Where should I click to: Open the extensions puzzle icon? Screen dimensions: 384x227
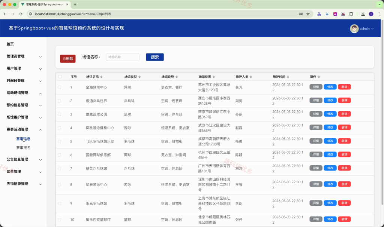tap(351, 14)
